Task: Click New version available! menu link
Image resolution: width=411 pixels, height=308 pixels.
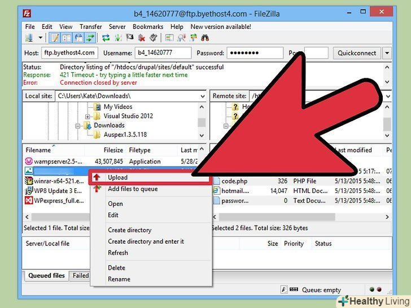Action: point(221,27)
